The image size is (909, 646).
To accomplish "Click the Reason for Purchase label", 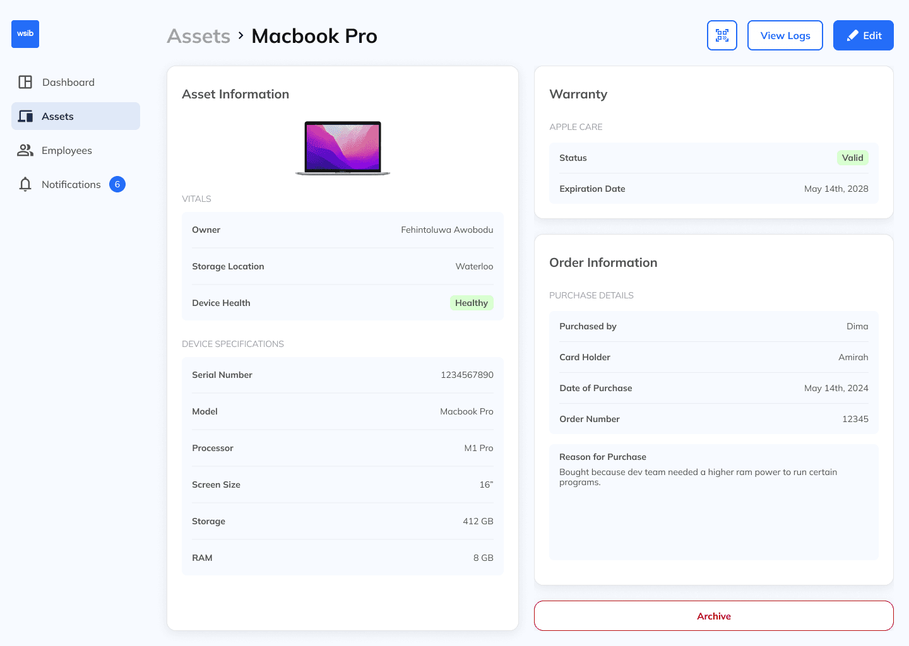I will point(603,457).
